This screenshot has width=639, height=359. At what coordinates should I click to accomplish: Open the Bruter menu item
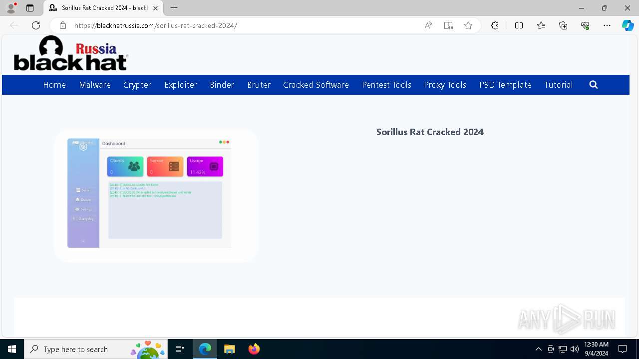[x=259, y=85]
